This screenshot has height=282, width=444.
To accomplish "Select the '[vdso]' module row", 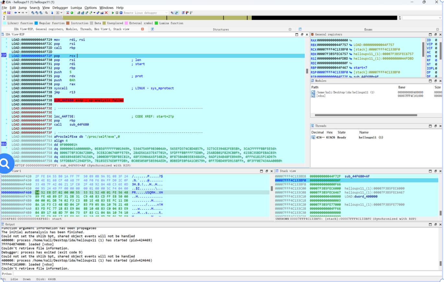I will pyautogui.click(x=376, y=96).
